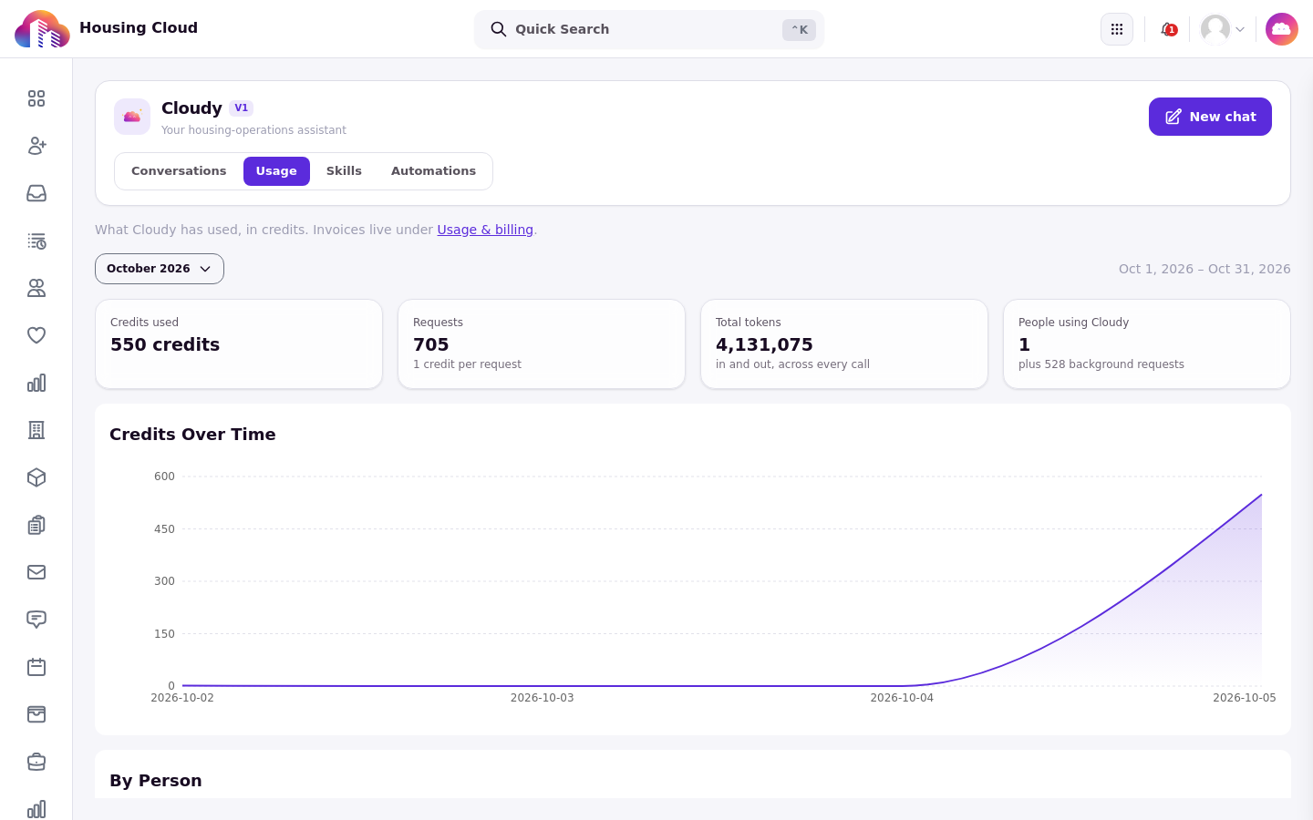Switch to the Conversations tab

click(x=179, y=171)
